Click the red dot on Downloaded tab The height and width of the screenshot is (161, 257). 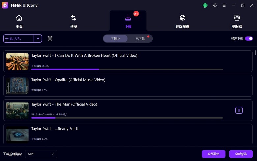[148, 36]
